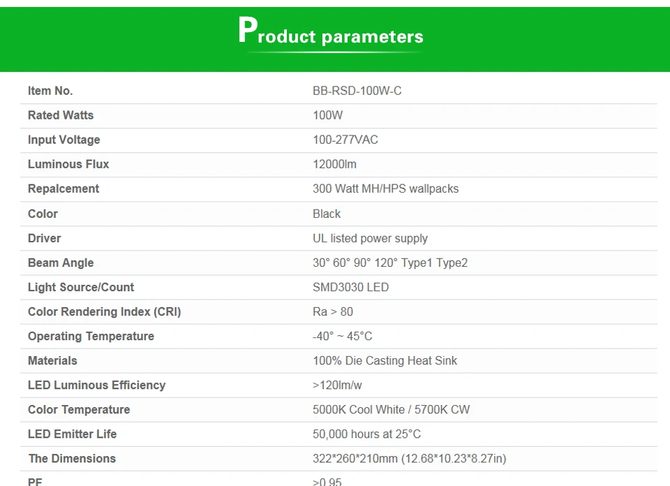Click the >120lm/w efficiency value
The width and height of the screenshot is (670, 486).
(337, 385)
